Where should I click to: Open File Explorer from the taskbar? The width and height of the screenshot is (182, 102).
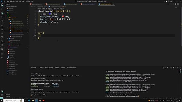[x=33, y=101]
